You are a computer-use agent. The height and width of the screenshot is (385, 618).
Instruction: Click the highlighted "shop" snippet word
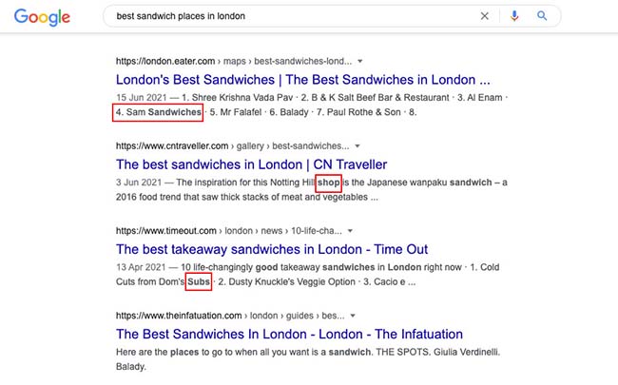coord(328,182)
